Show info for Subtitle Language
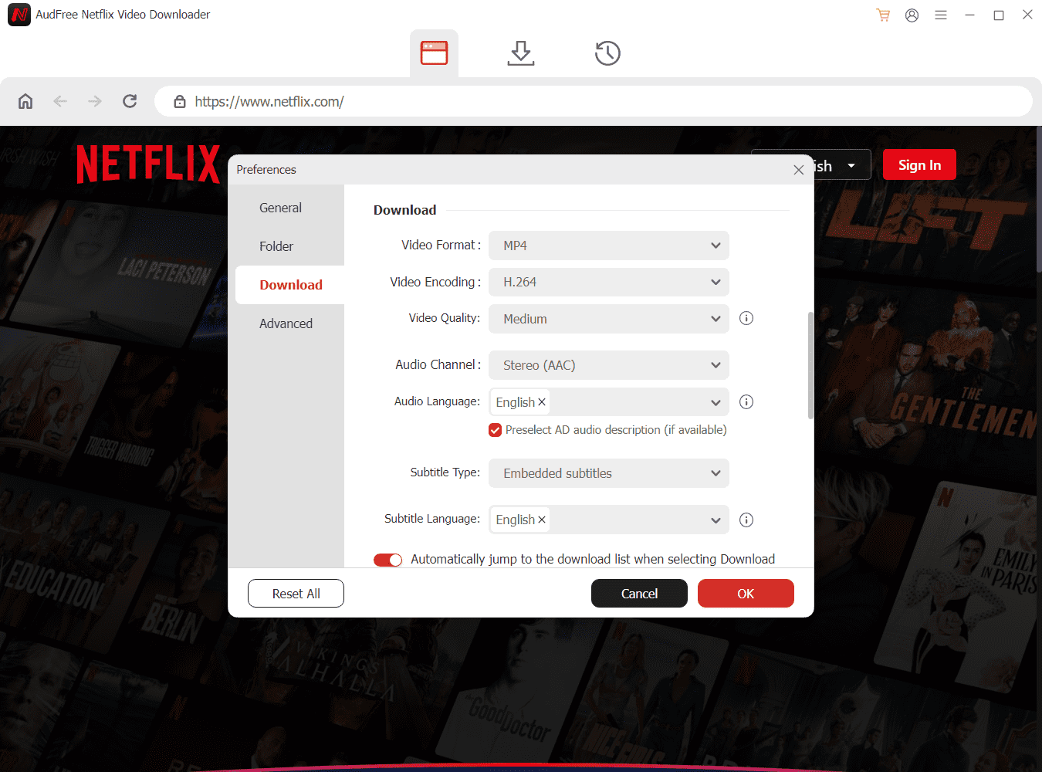Image resolution: width=1042 pixels, height=772 pixels. tap(746, 520)
